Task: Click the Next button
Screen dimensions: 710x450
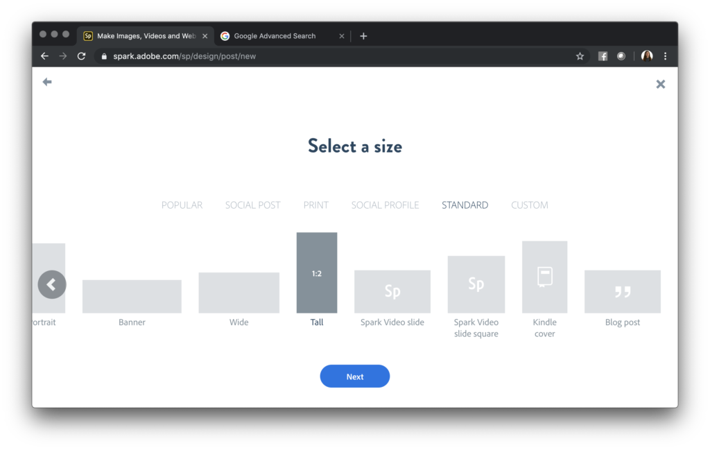Action: [x=354, y=376]
